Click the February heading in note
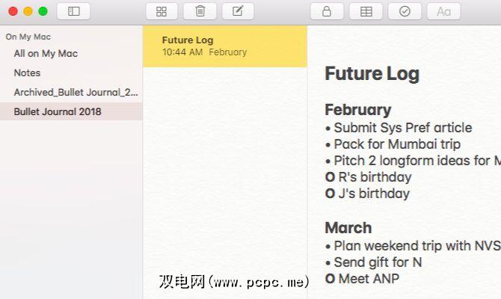Image resolution: width=501 pixels, height=299 pixels. (x=357, y=110)
